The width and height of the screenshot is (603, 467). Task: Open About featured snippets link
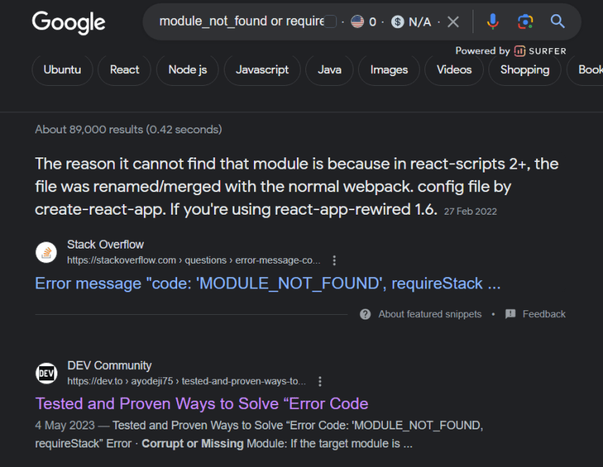click(x=430, y=314)
